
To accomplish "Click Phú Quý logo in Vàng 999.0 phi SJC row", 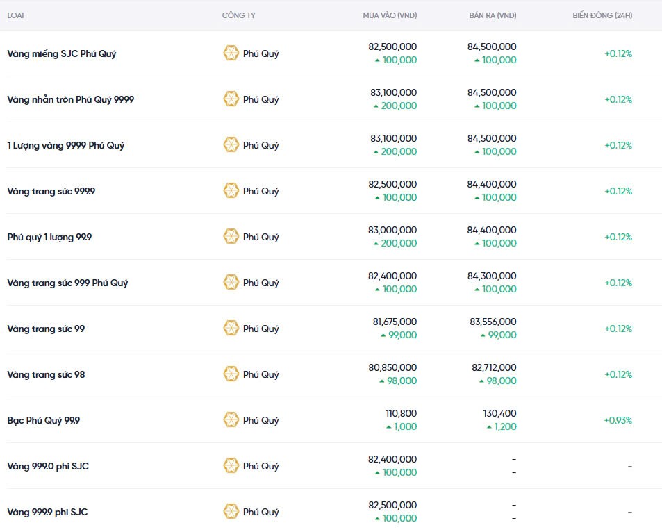I will pyautogui.click(x=231, y=466).
